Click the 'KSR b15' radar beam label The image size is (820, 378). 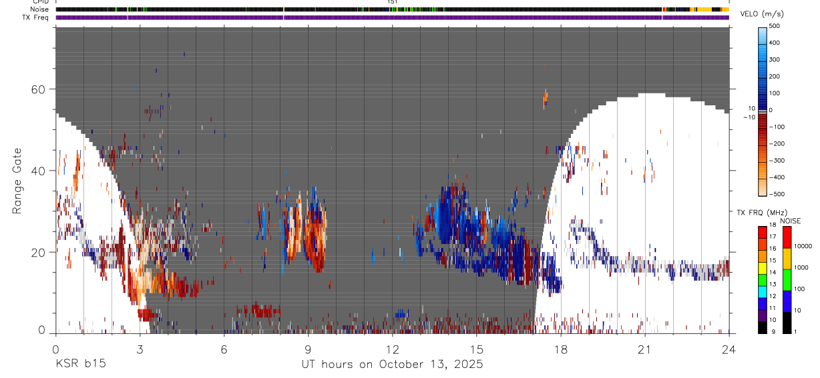click(81, 364)
